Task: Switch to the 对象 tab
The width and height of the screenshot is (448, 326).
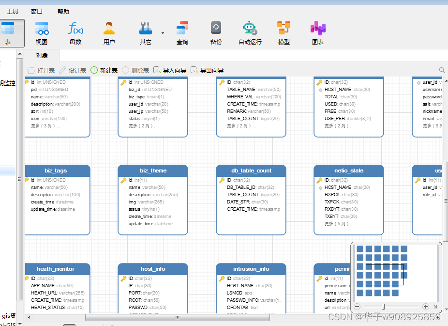Action: click(x=42, y=56)
